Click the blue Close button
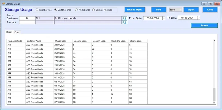Screen dimensions: 222x110 pos(210,10)
